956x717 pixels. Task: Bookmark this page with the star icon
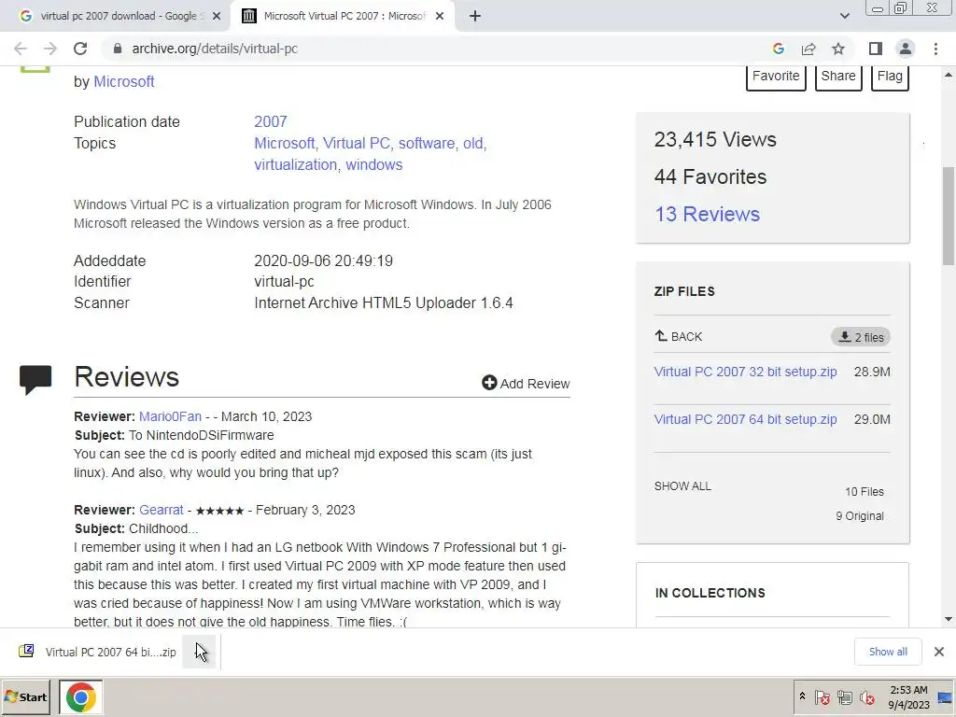[838, 49]
